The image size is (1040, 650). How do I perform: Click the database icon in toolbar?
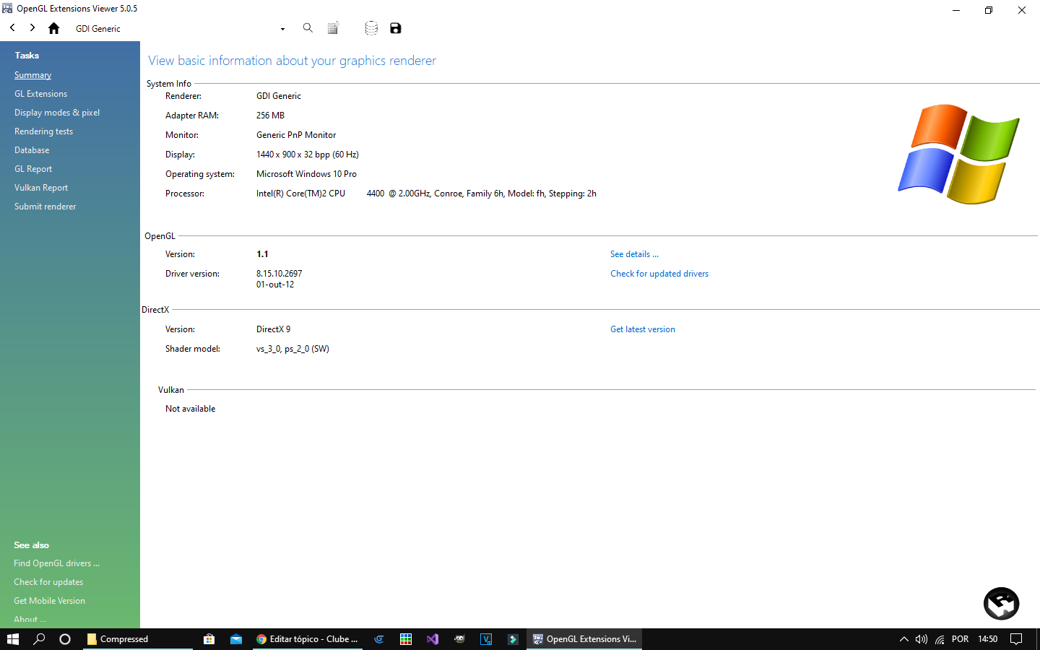click(371, 28)
